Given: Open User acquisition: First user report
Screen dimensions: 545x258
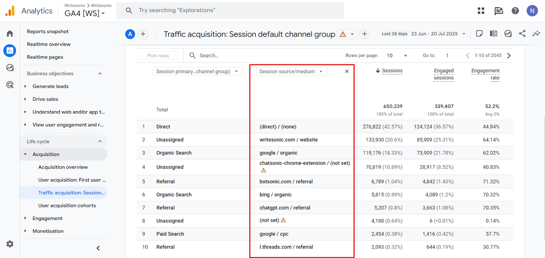Looking at the screenshot, I should 72,180.
